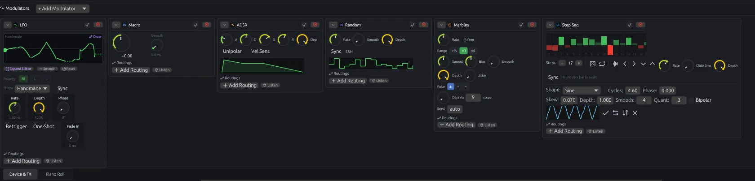The height and width of the screenshot is (181, 755).
Task: Click the Step Seq loop icon
Action: pos(602,64)
